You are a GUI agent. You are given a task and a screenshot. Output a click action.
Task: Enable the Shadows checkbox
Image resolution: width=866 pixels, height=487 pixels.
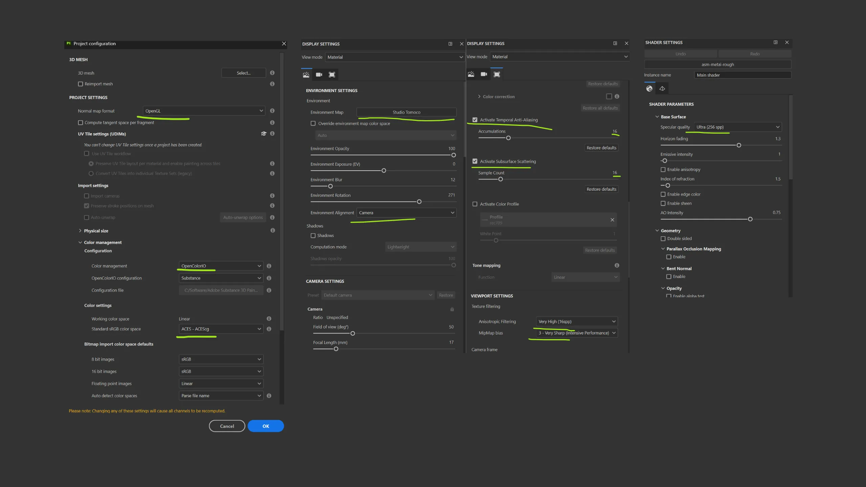[x=313, y=236]
